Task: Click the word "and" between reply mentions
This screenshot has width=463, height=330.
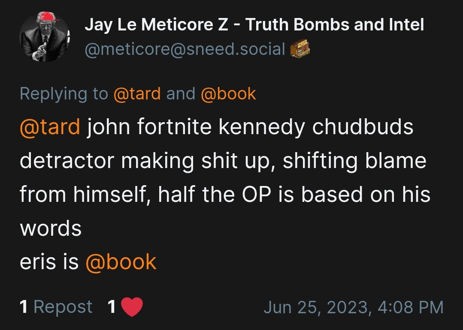Action: coord(181,94)
